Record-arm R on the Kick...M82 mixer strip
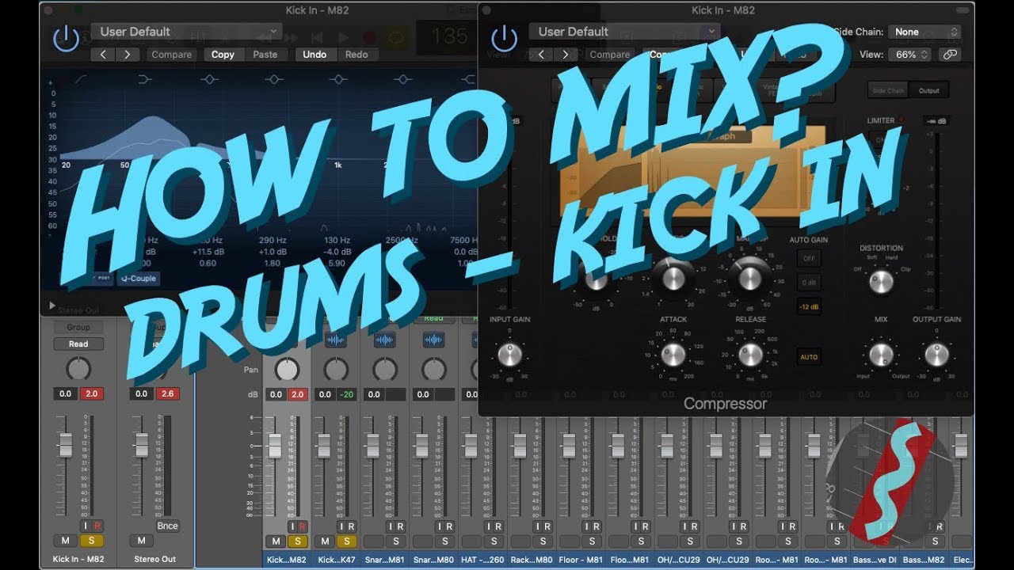The height and width of the screenshot is (570, 1014). (303, 526)
